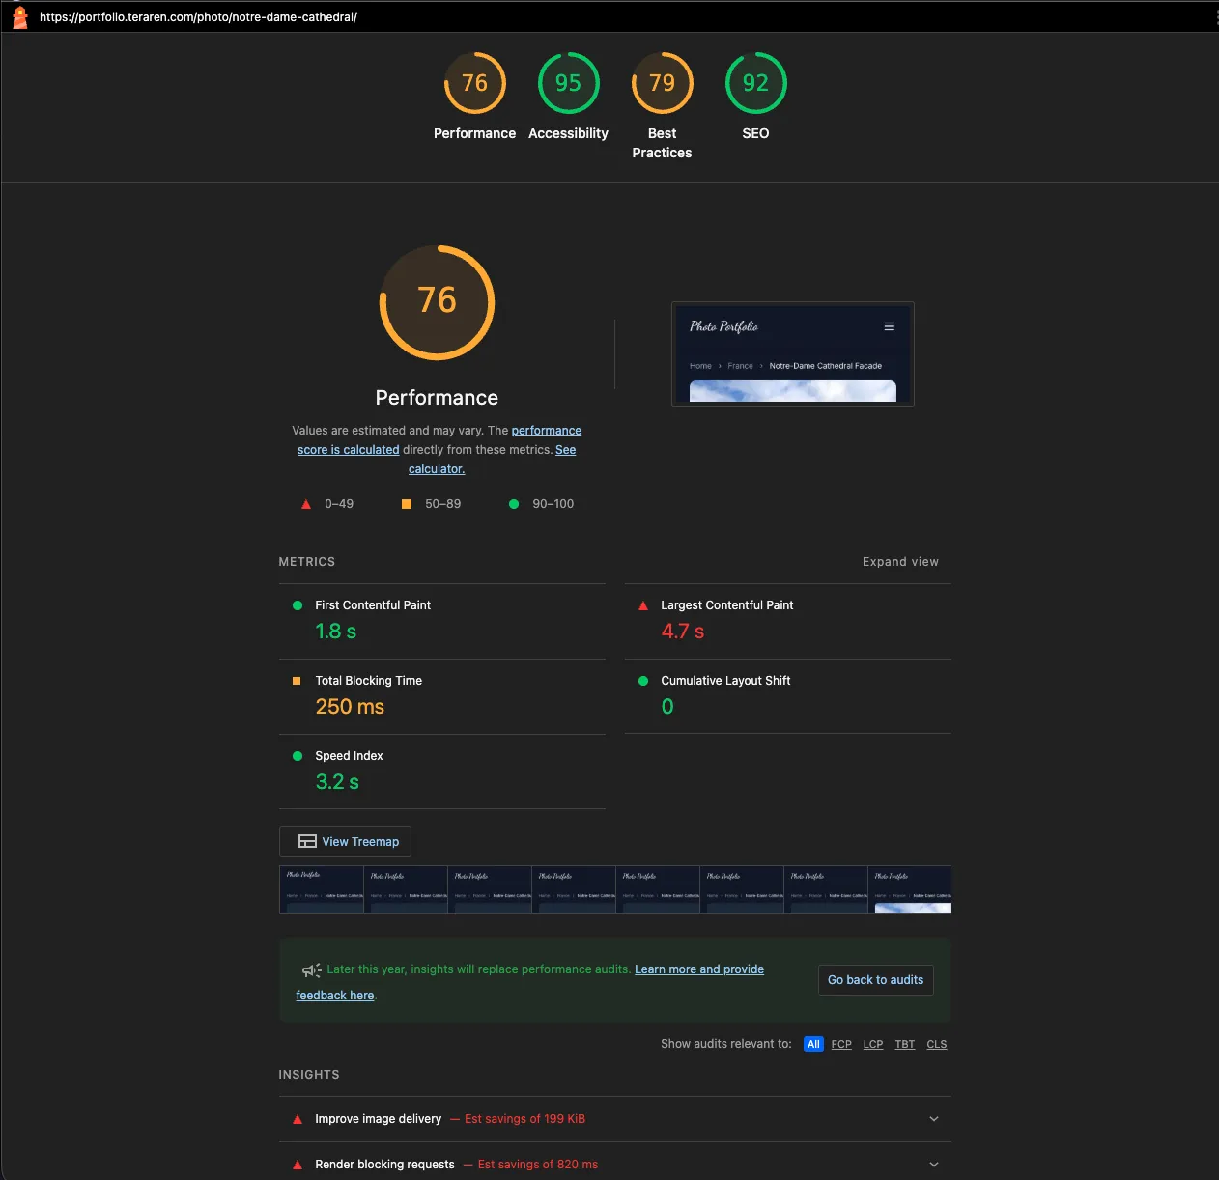1219x1180 pixels.
Task: Click red triangle beside Improve image delivery
Action: coord(298,1119)
